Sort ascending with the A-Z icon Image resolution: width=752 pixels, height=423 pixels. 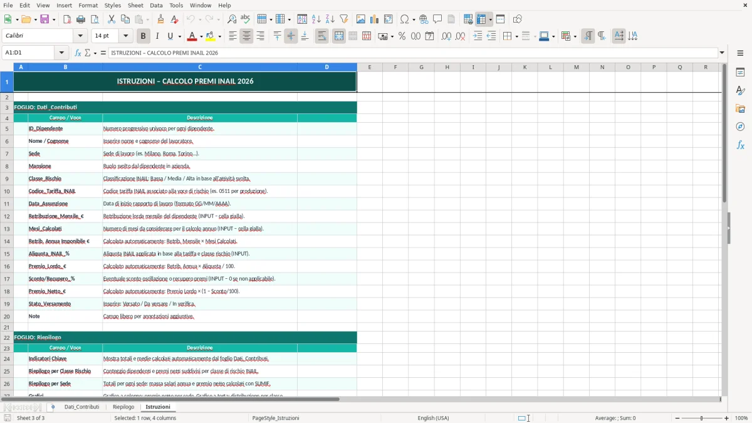pyautogui.click(x=316, y=19)
